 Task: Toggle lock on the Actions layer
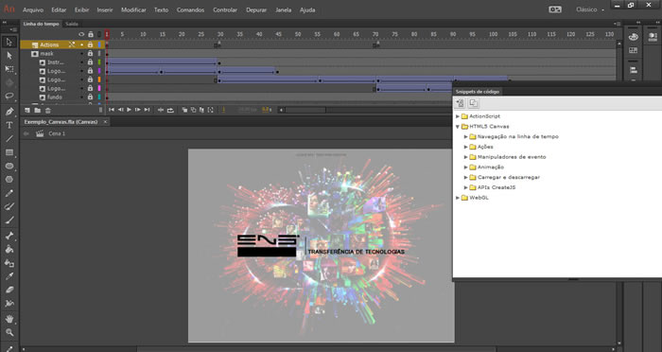(x=90, y=44)
